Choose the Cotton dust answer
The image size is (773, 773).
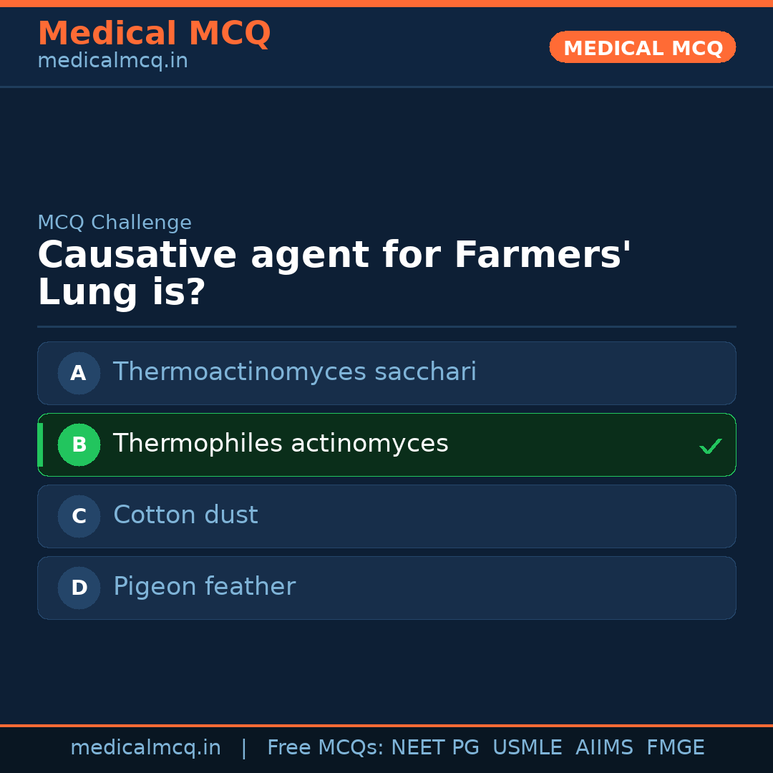pyautogui.click(x=185, y=515)
